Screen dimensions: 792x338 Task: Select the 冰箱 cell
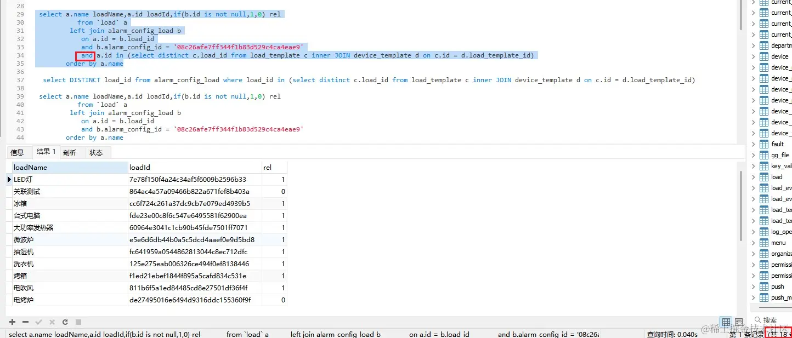tap(70, 203)
